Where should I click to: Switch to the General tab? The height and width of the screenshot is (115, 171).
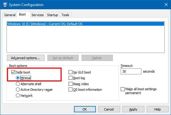[10, 15]
